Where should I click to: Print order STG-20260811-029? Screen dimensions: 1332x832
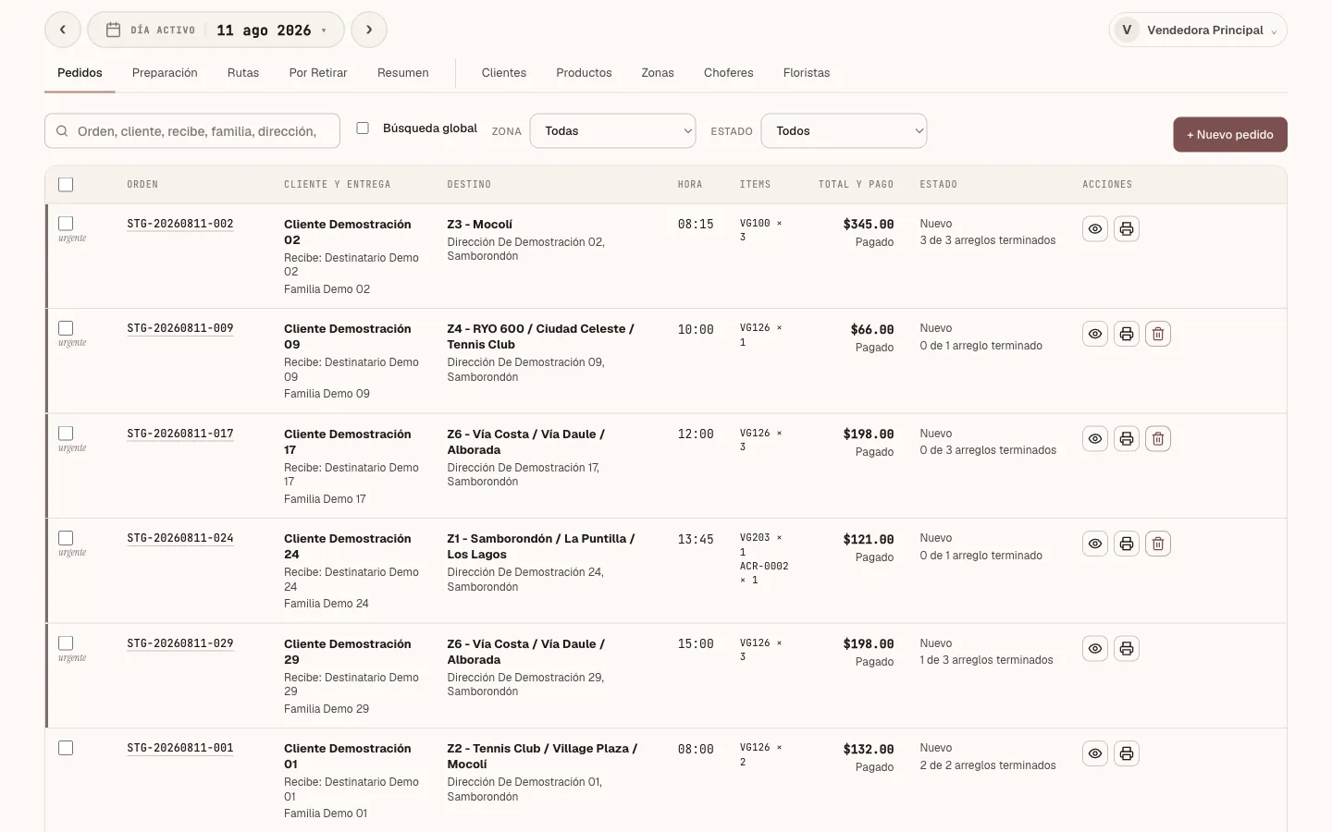pos(1127,649)
